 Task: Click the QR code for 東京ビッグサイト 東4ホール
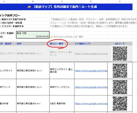point(120,54)
